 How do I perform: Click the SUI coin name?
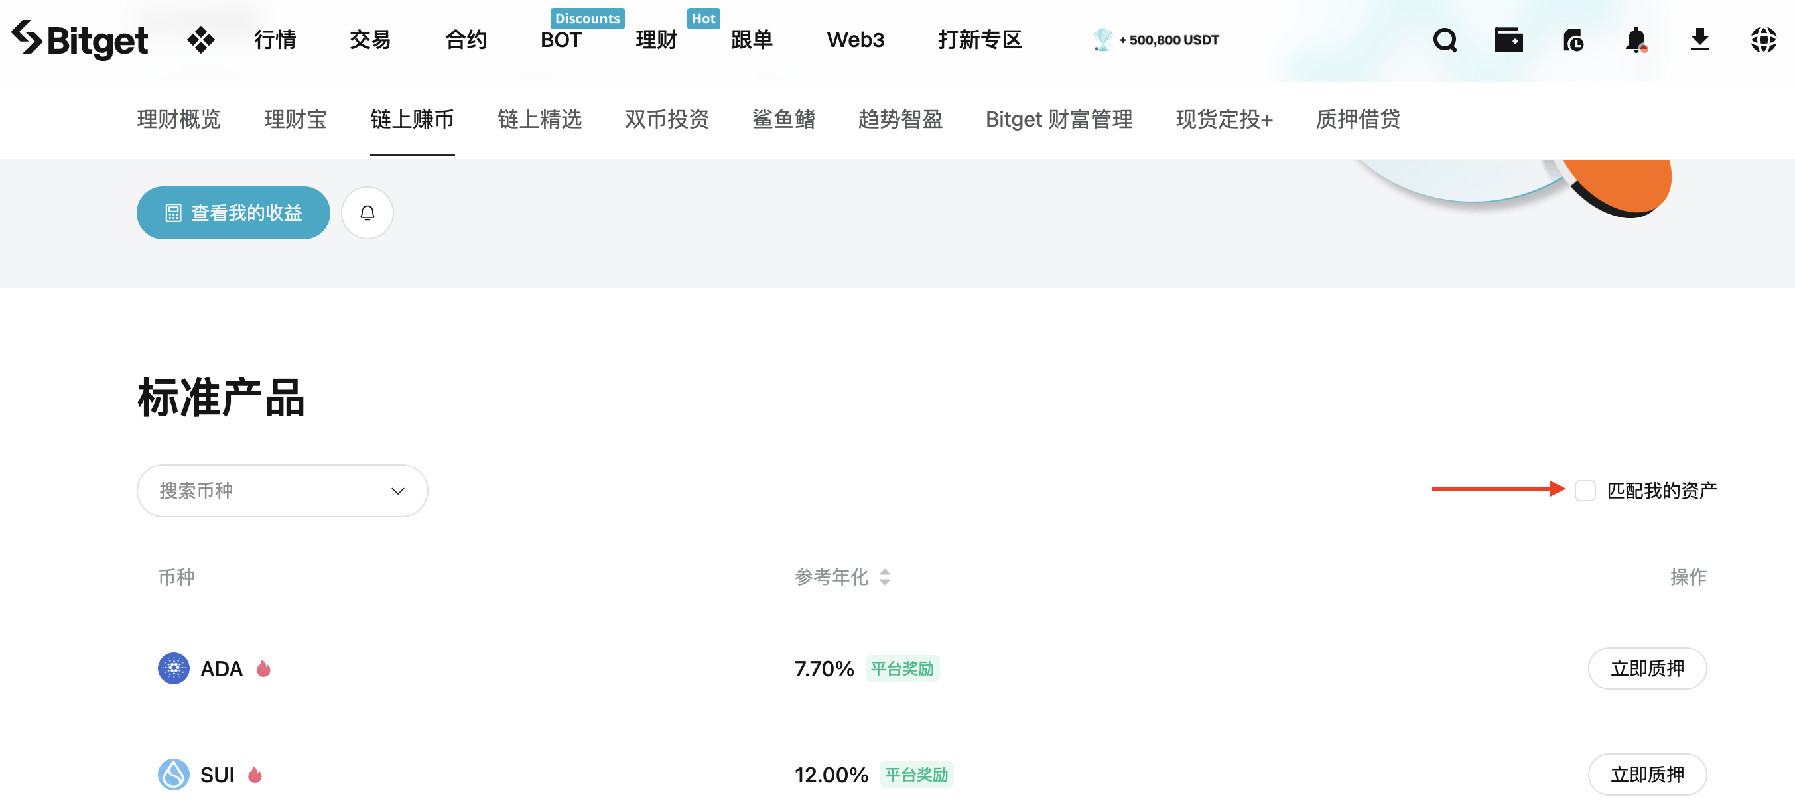coord(218,774)
